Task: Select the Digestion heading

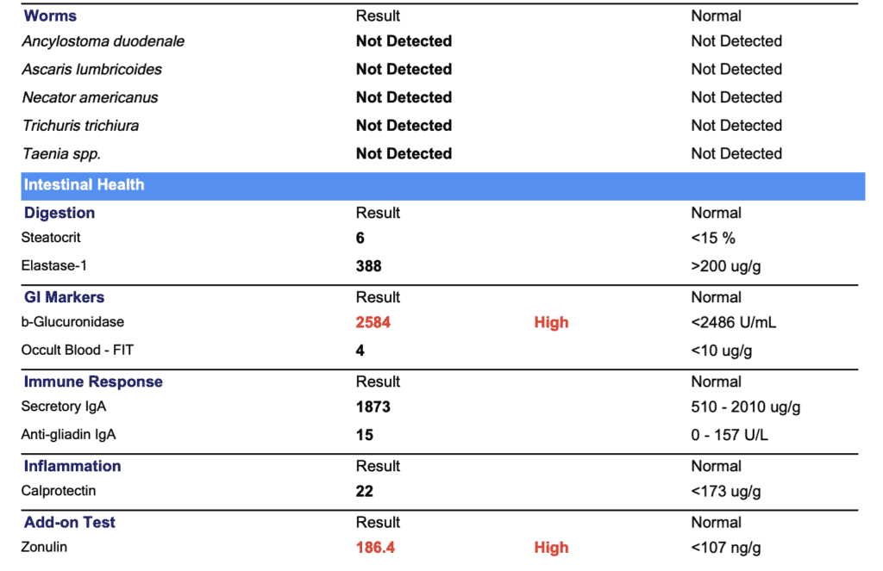Action: 59,213
